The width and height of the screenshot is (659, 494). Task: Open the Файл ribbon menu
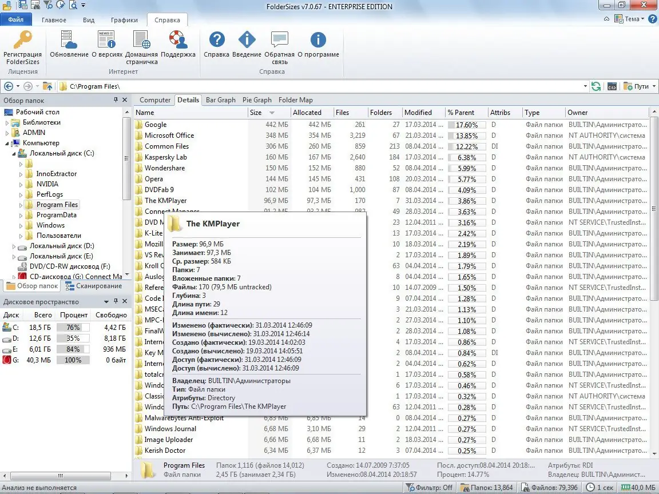coord(16,19)
